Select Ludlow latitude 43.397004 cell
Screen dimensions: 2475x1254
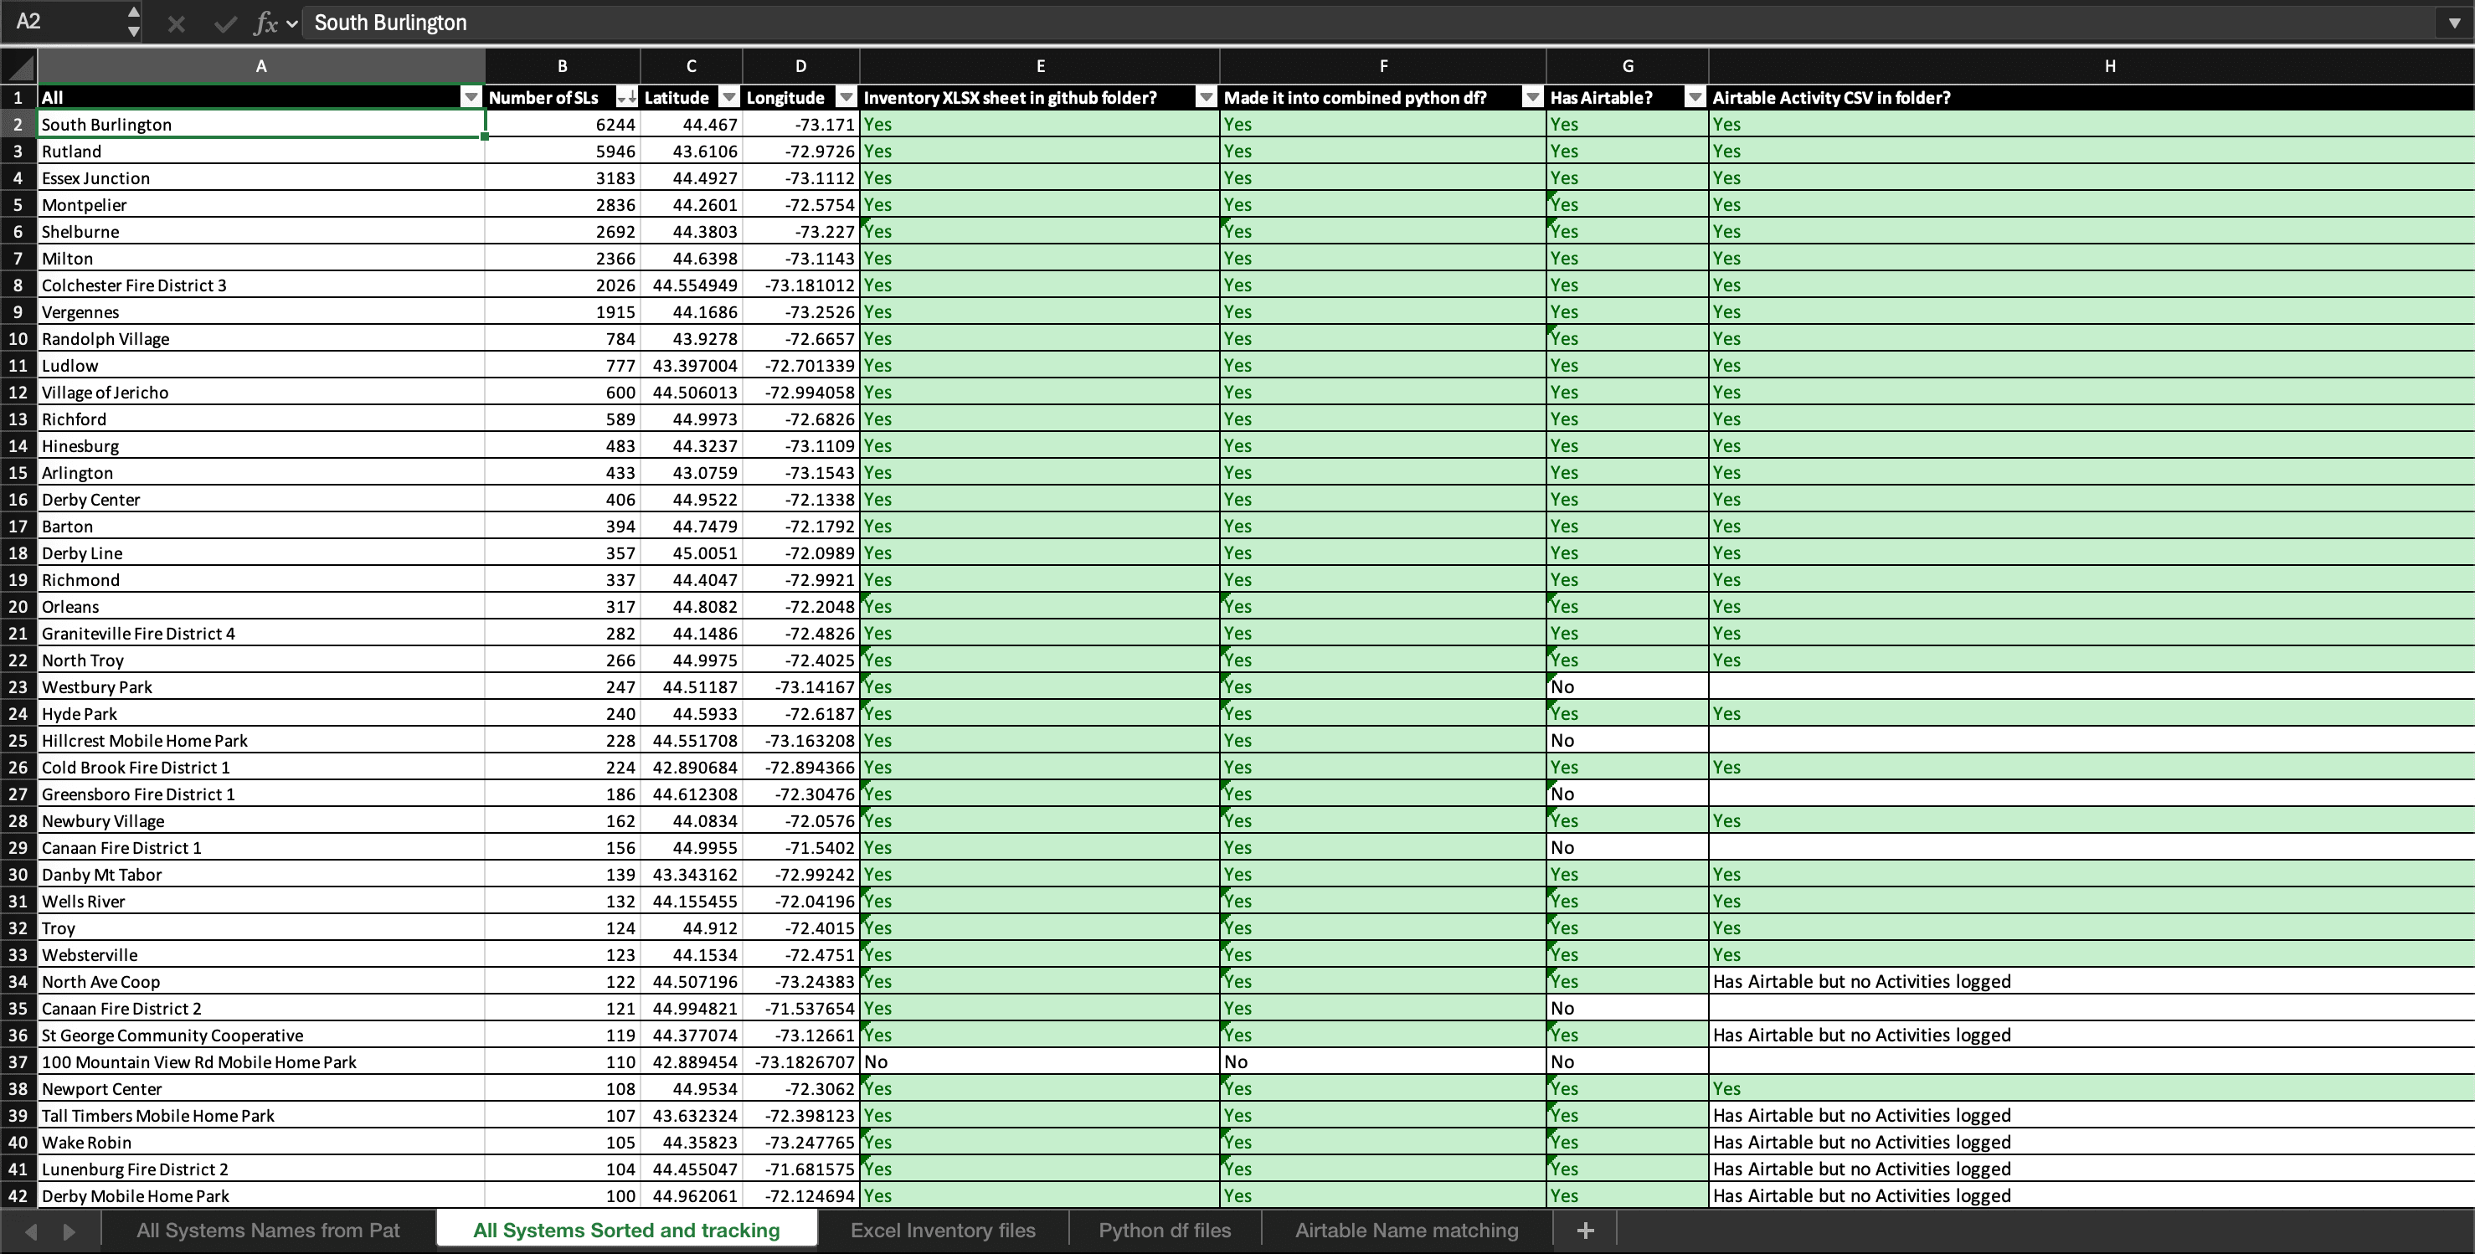691,365
